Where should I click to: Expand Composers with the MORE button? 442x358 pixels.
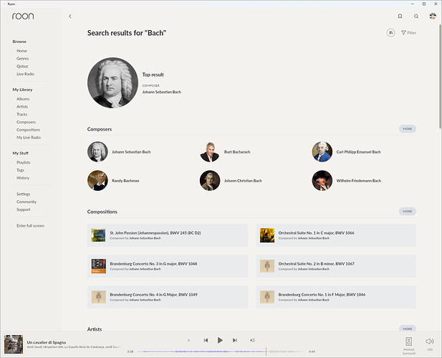[407, 129]
